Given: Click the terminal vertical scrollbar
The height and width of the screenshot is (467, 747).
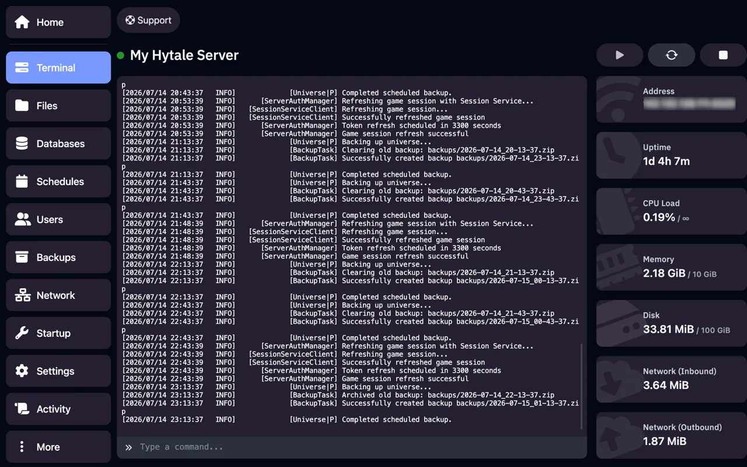Looking at the screenshot, I should [x=581, y=386].
